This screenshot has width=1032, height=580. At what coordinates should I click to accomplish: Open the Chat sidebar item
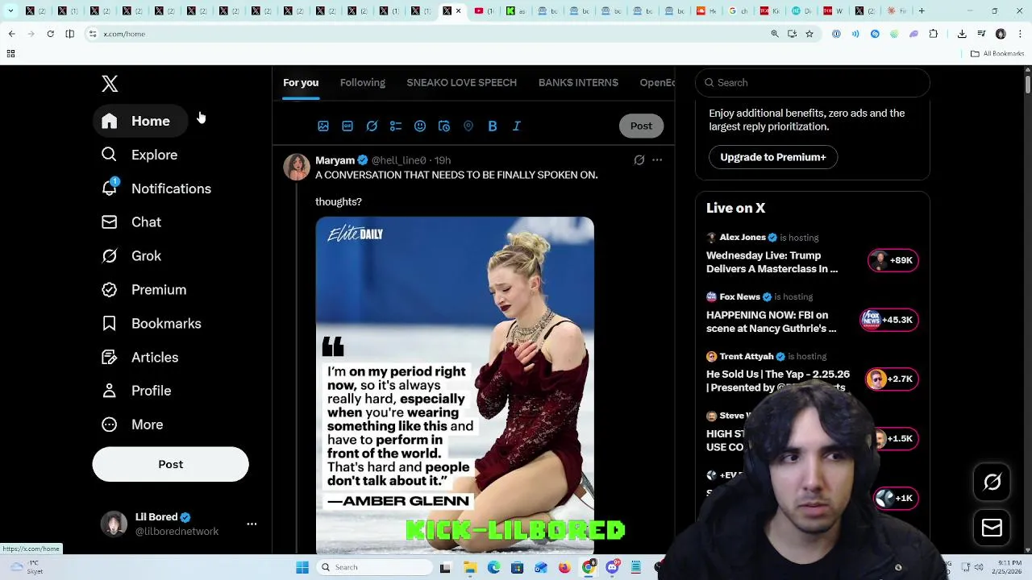131,222
